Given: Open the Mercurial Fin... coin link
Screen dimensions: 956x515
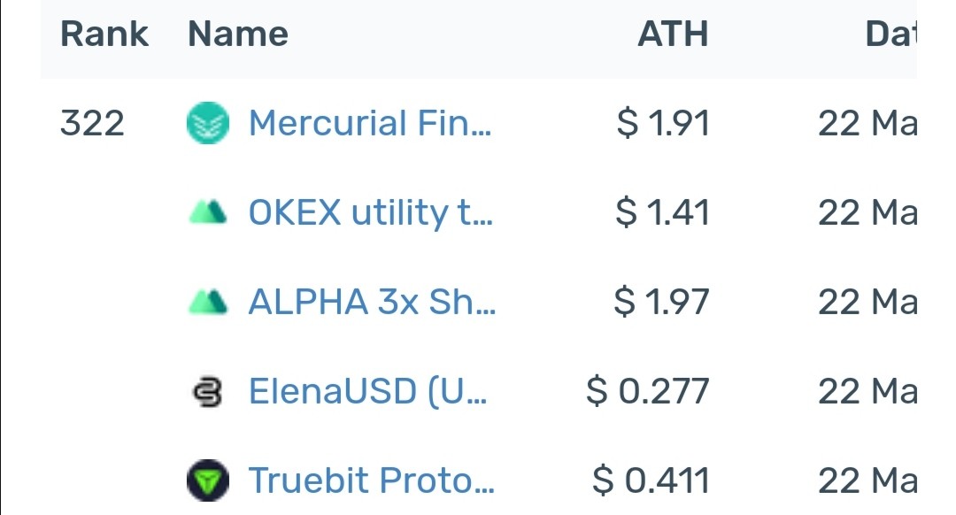Looking at the screenshot, I should (x=370, y=123).
